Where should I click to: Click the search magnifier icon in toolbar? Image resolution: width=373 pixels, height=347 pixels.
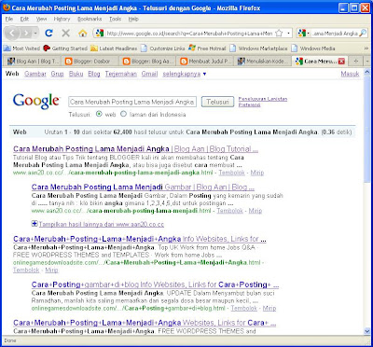click(363, 33)
